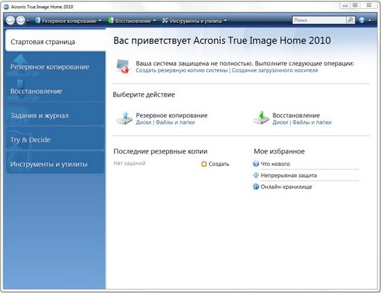Click the Создание загрузочного носителя link
381x293 pixels.
tap(275, 71)
